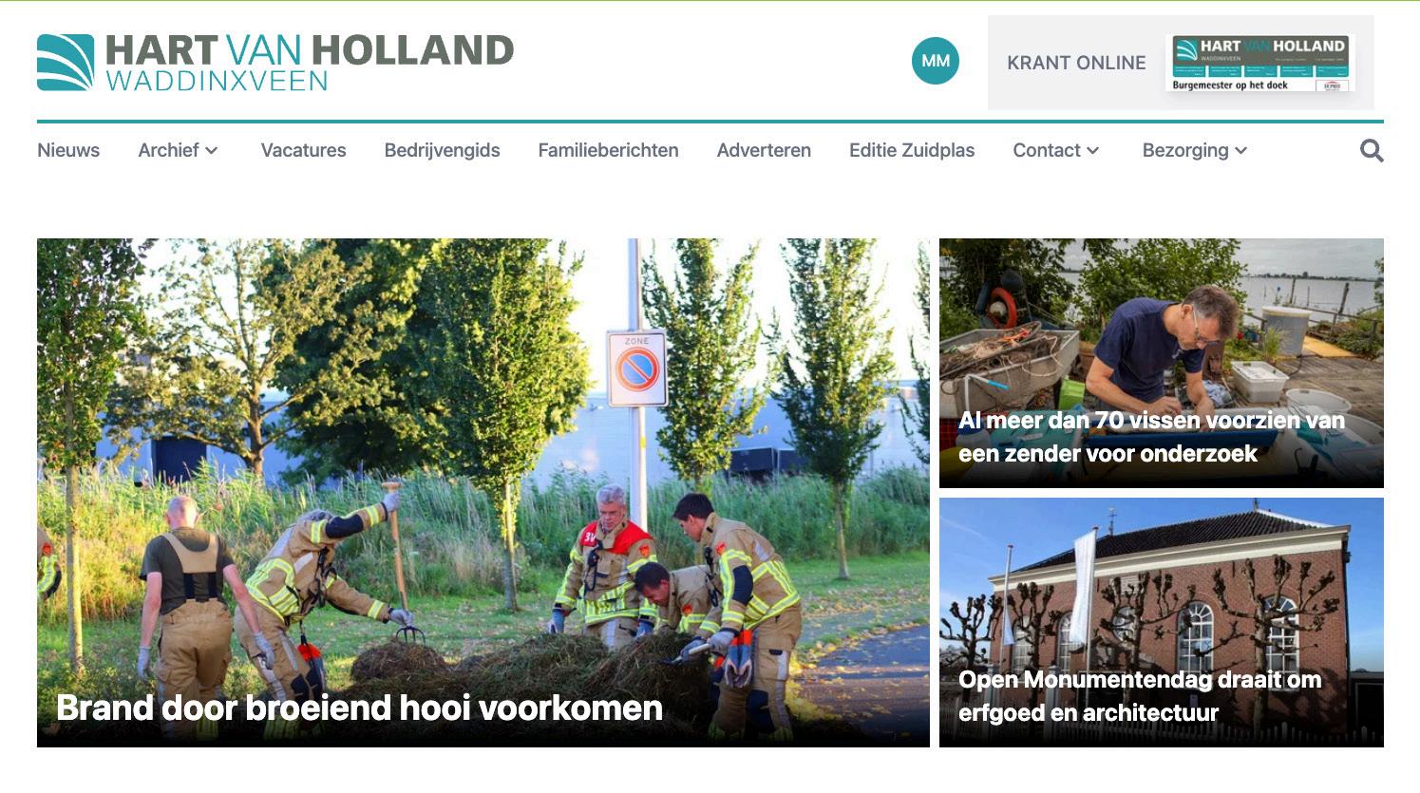Switch to Editie Zuidplas

912,150
